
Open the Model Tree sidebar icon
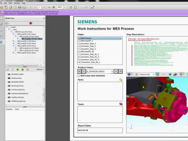[2, 42]
